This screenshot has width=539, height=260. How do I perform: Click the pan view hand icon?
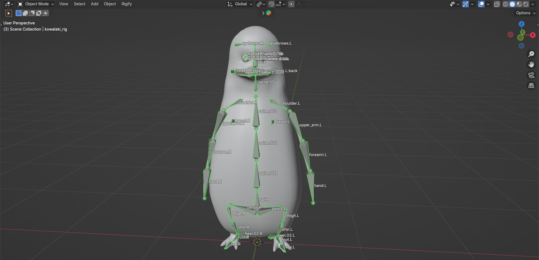click(x=531, y=65)
